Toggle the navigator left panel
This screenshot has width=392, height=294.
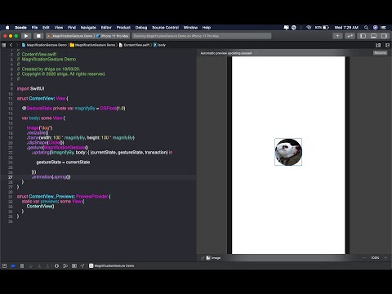click(363, 36)
